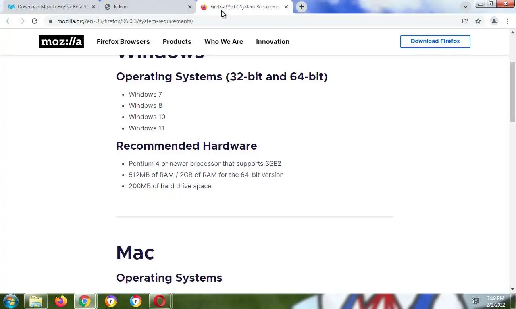Minimize the Chrome window
Image resolution: width=516 pixels, height=309 pixels.
(x=481, y=4)
